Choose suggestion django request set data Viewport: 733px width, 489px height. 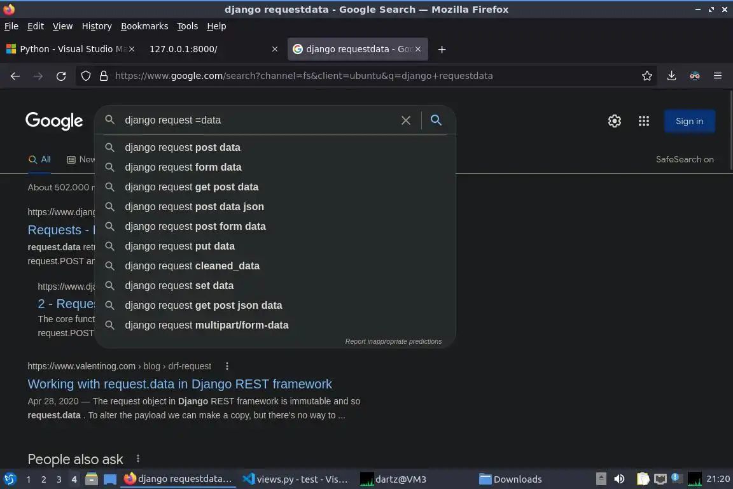coord(275,285)
